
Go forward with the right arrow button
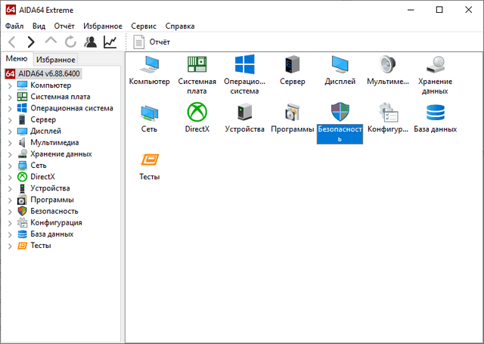coord(31,42)
